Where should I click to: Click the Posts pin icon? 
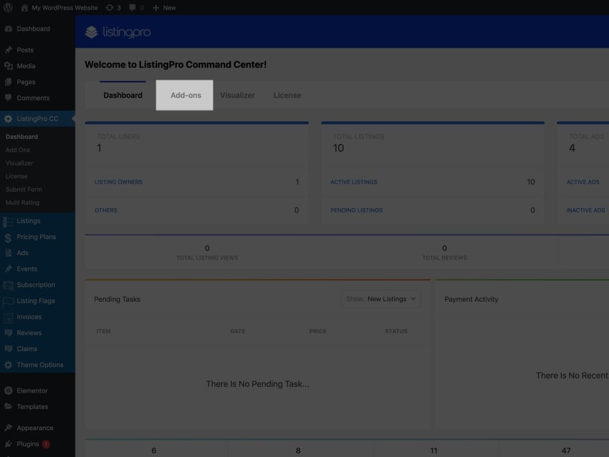point(8,50)
